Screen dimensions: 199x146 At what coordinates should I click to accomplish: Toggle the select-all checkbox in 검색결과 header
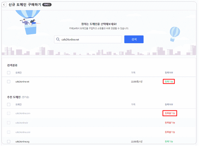pos(9,73)
